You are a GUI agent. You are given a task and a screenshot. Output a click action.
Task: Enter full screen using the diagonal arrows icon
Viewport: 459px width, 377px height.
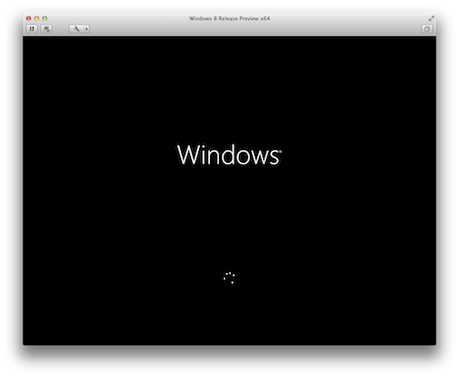click(431, 19)
